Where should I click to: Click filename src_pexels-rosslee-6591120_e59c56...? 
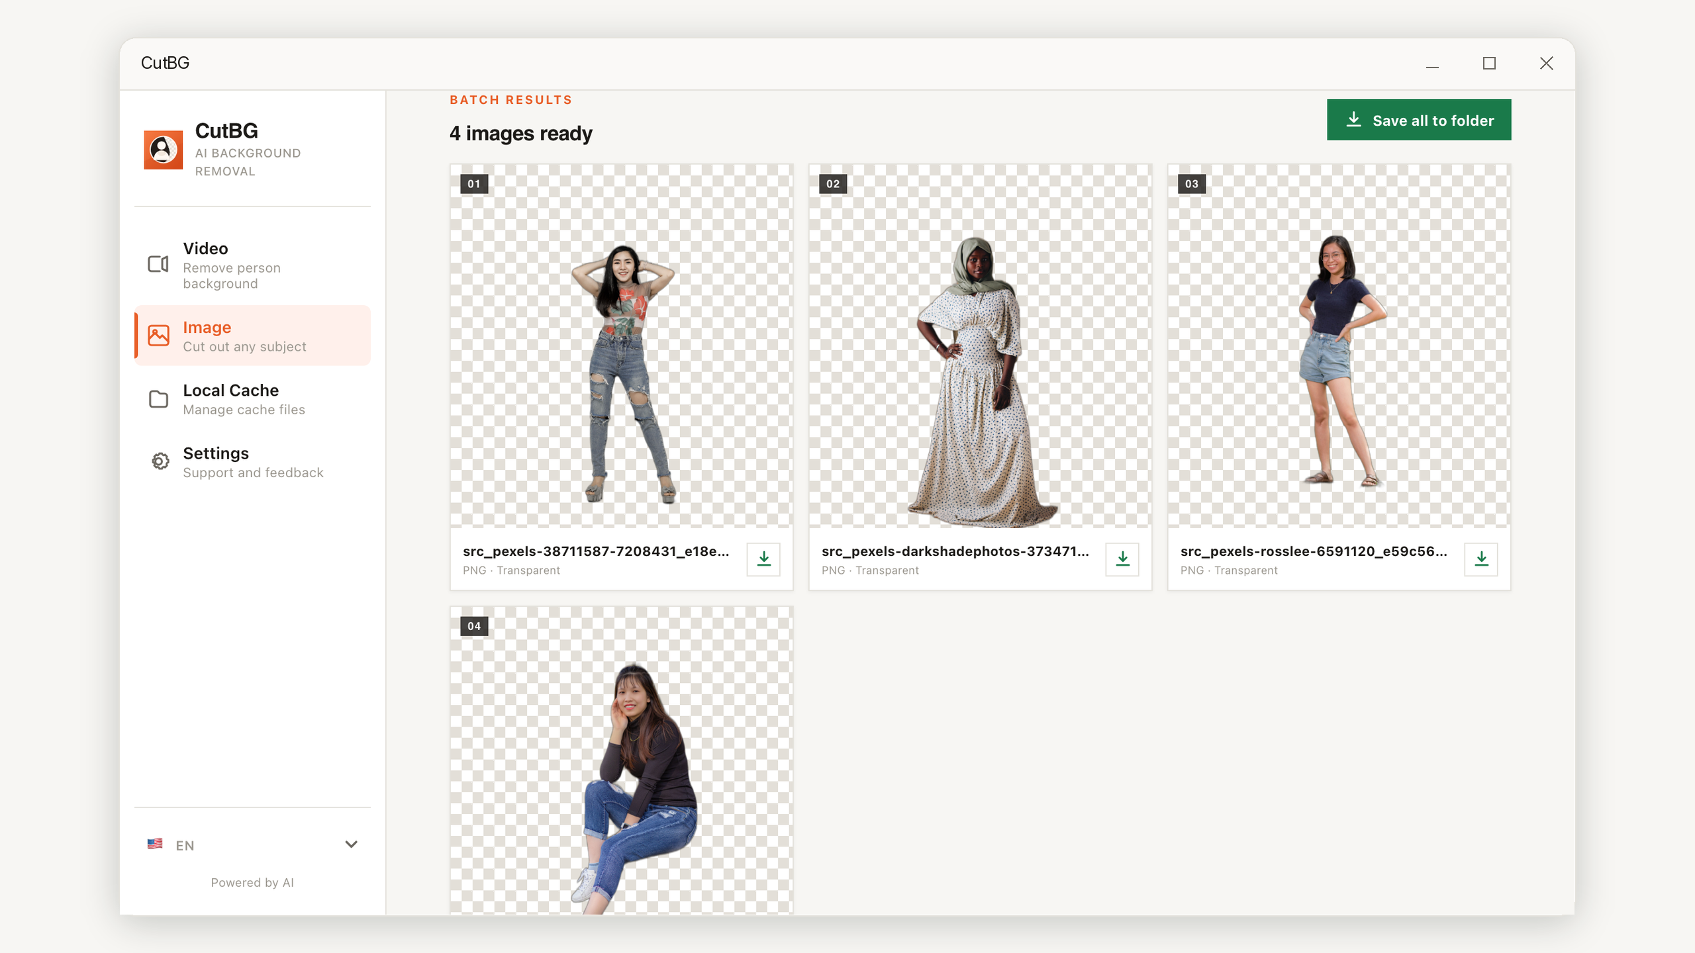click(x=1314, y=551)
